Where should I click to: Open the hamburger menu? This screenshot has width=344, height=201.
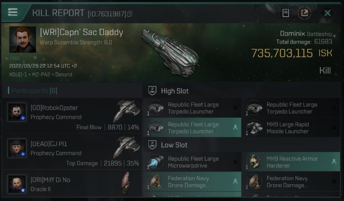(x=13, y=12)
